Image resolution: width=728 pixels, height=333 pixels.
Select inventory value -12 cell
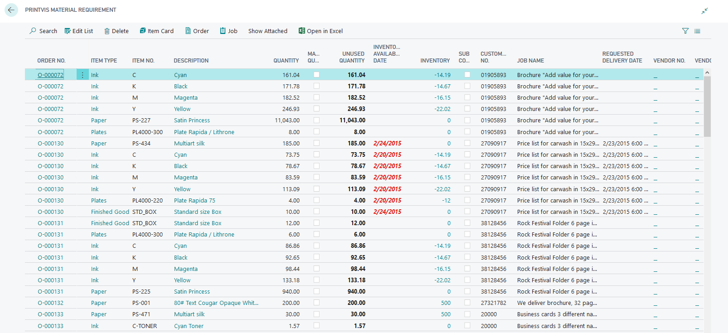pos(446,200)
